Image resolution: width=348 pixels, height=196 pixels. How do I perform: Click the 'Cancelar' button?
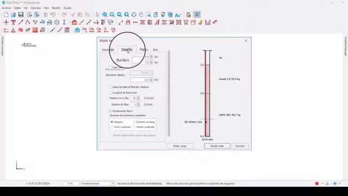point(240,146)
